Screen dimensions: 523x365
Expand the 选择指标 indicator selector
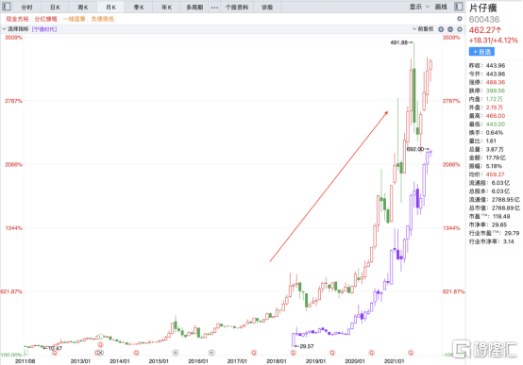(x=15, y=29)
